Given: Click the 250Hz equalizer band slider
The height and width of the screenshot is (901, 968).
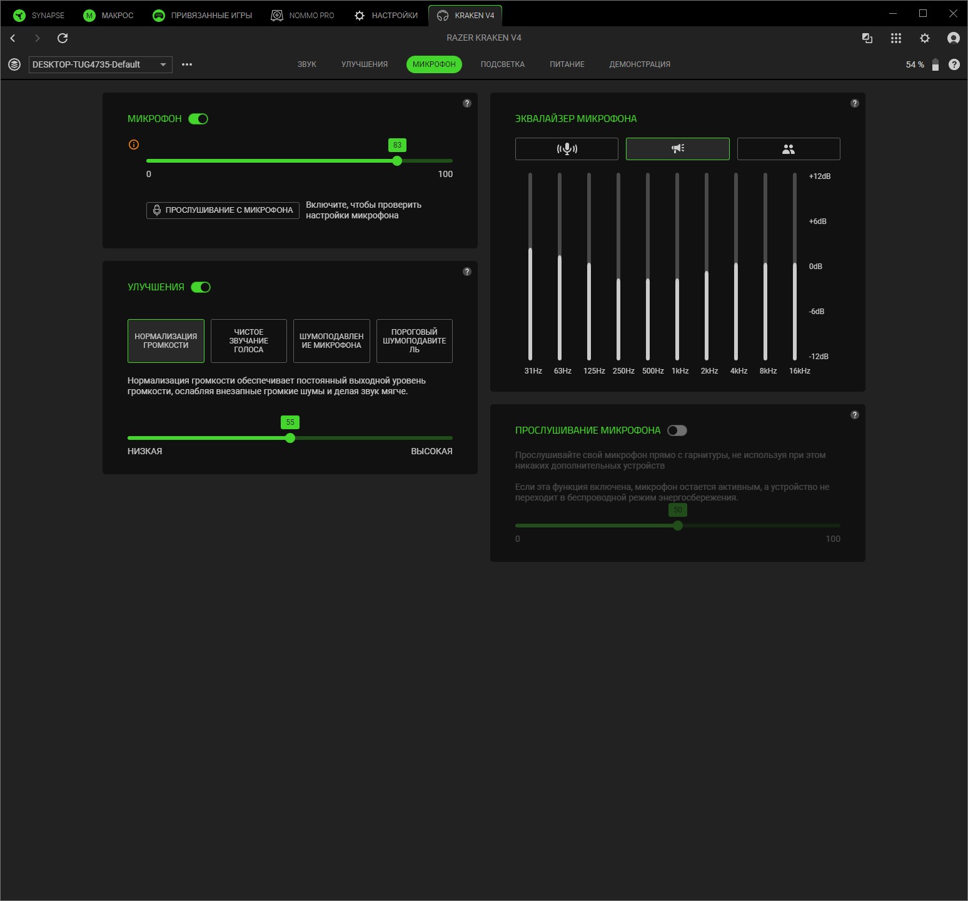Looking at the screenshot, I should pyautogui.click(x=618, y=267).
